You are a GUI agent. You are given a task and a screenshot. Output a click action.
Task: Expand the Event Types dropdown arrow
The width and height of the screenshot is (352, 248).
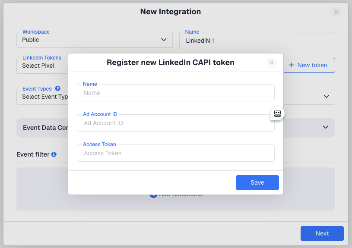pos(326,97)
